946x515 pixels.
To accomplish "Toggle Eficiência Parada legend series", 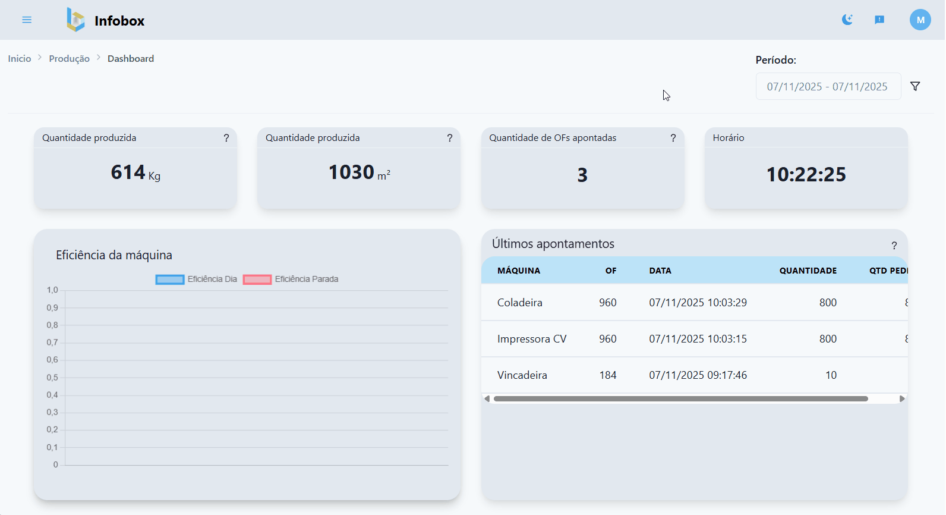I will click(x=291, y=280).
